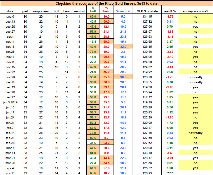
Task: Select the 66.7 % bear cell
Action: pyautogui.click(x=106, y=62)
